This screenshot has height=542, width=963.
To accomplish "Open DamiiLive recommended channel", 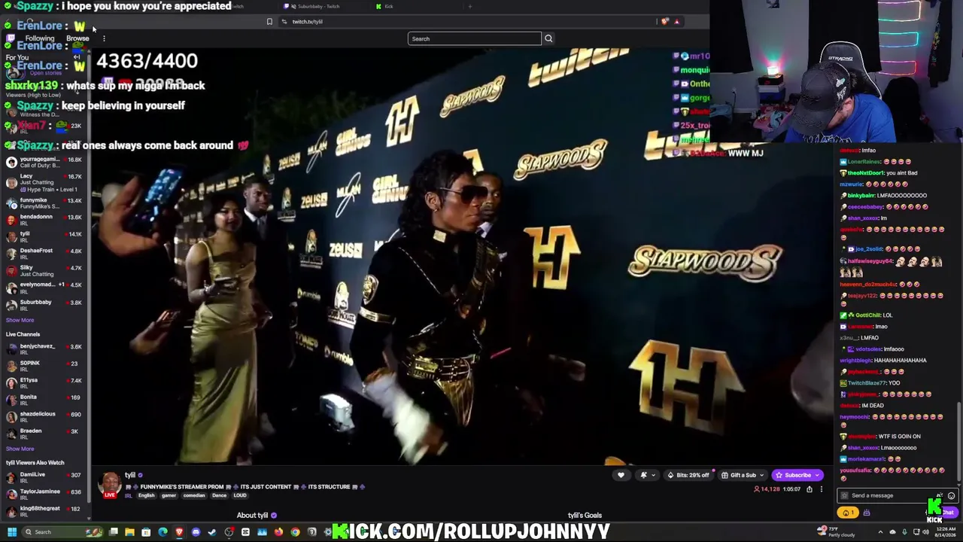I will click(45, 477).
